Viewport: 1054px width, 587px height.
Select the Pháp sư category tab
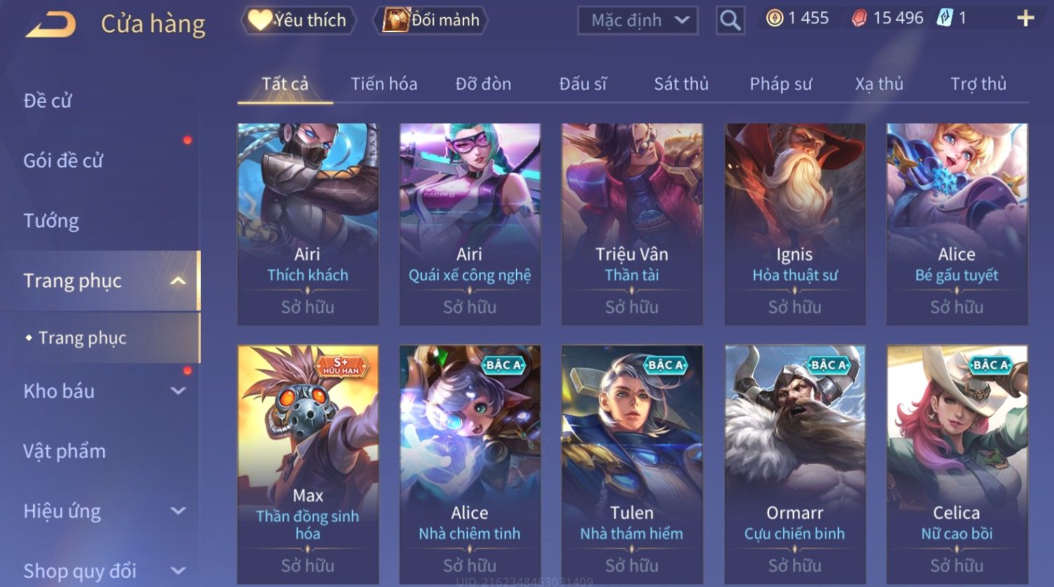tap(781, 84)
